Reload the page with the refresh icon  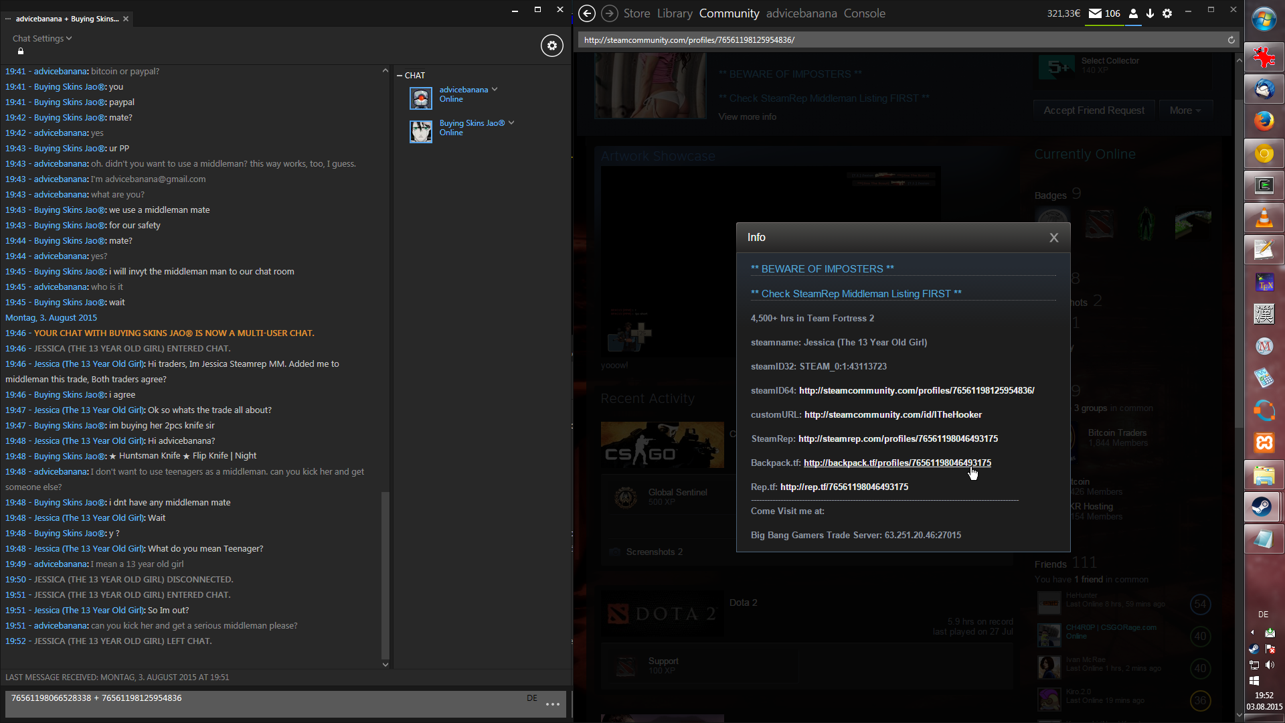coord(1231,40)
